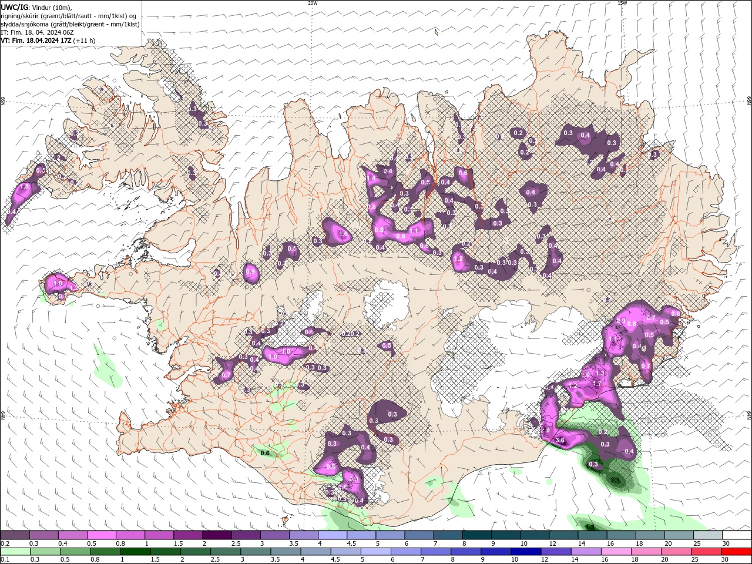Select the upper legend swatch starting at 0.5
752x564 pixels.
[x=102, y=535]
